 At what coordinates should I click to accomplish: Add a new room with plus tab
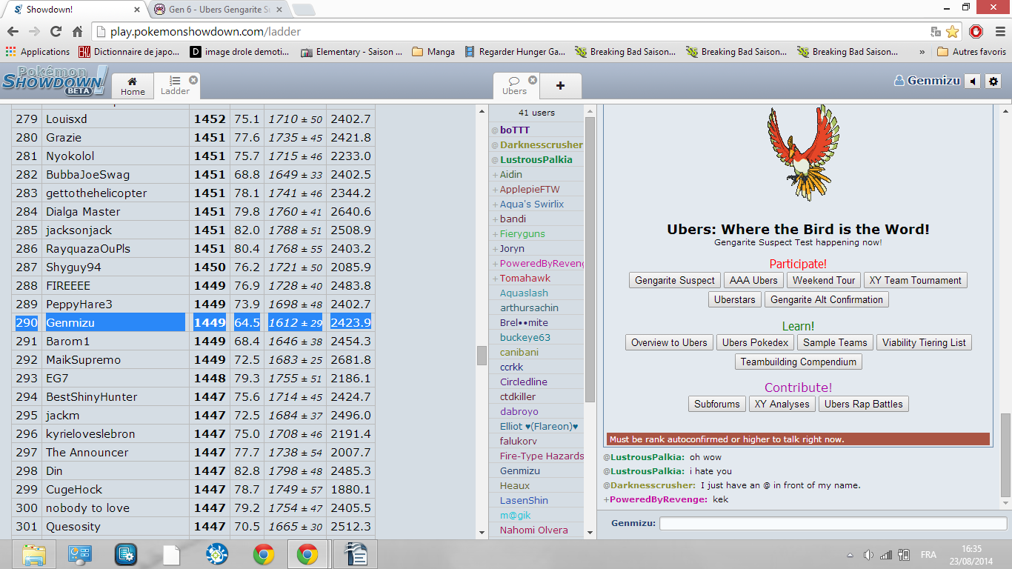560,86
